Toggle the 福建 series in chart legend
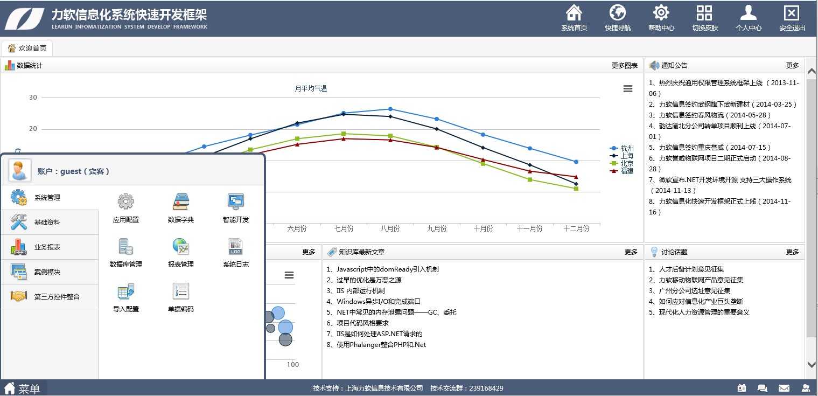818x396 pixels. click(621, 171)
